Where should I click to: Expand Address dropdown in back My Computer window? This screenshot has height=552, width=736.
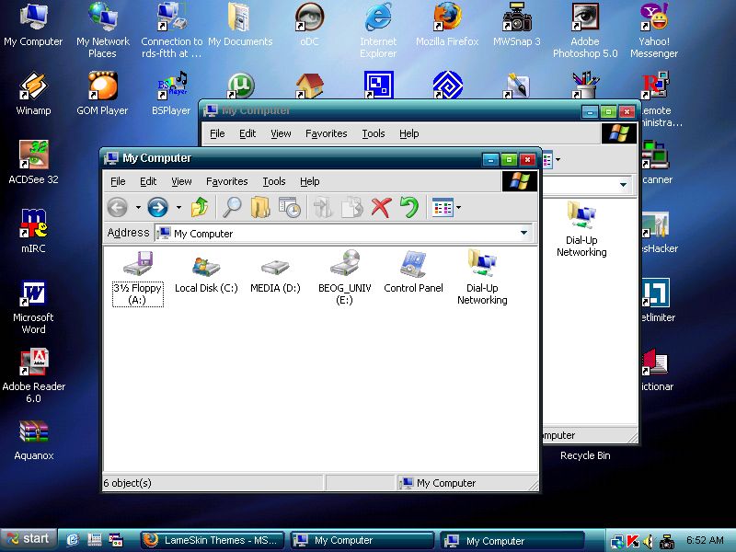coord(623,185)
